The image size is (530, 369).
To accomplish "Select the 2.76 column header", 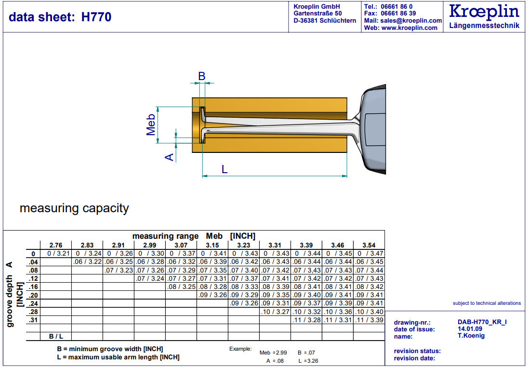I will (x=56, y=245).
